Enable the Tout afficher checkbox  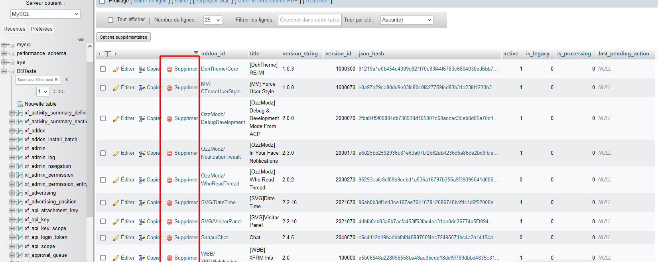coord(110,20)
